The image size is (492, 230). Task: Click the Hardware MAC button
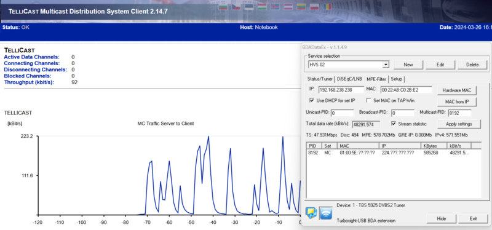pyautogui.click(x=456, y=90)
